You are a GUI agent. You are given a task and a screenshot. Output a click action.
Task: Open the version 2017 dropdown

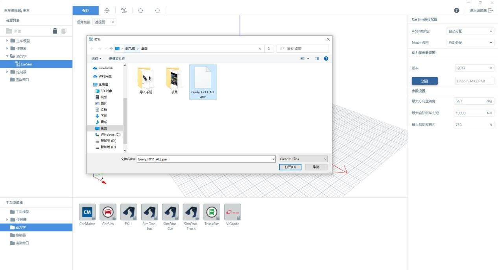474,68
